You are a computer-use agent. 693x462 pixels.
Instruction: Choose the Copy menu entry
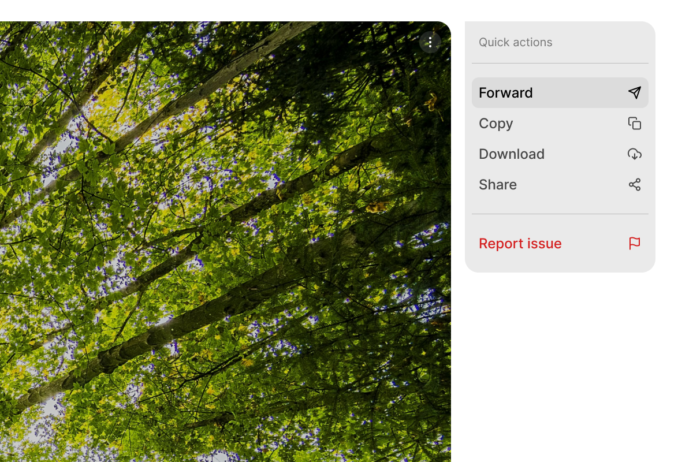pos(560,124)
